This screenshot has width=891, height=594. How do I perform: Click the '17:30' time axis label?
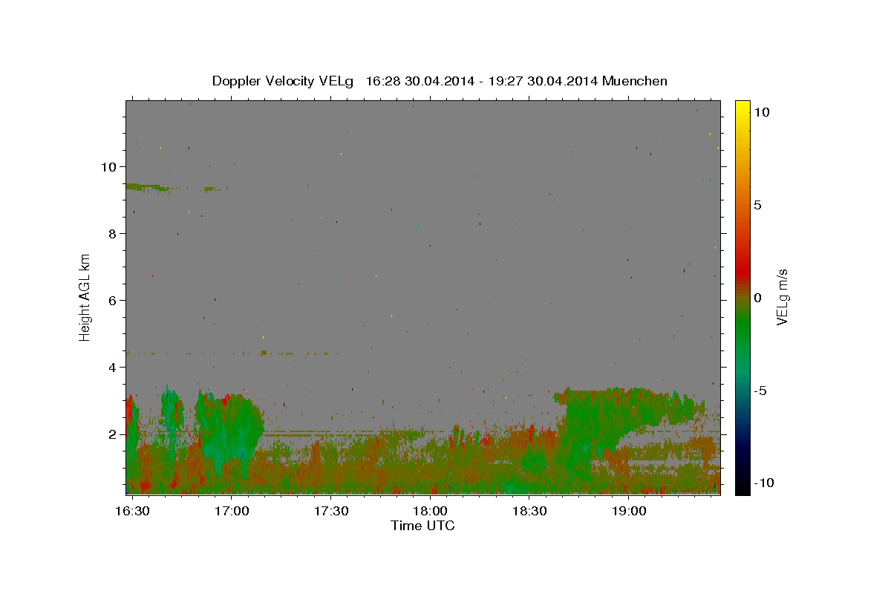tap(331, 512)
